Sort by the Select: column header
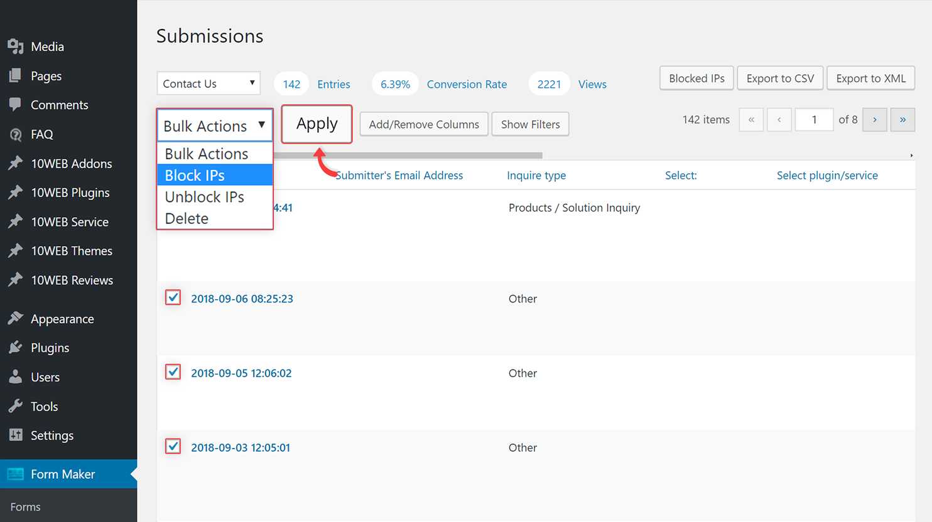 pyautogui.click(x=681, y=176)
